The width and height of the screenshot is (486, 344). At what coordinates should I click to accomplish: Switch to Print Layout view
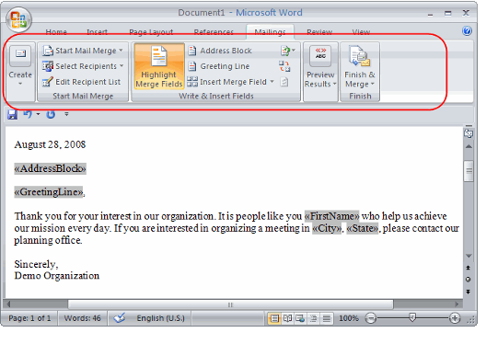[274, 318]
